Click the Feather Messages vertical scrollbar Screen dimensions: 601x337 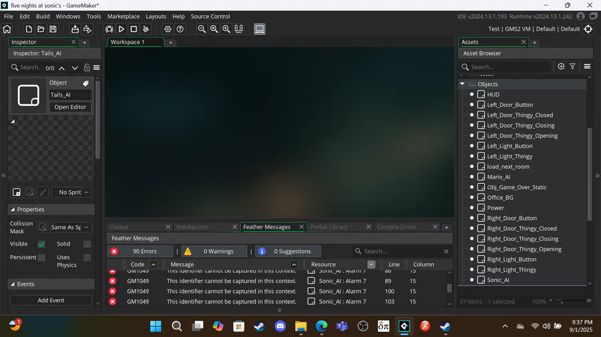(449, 288)
